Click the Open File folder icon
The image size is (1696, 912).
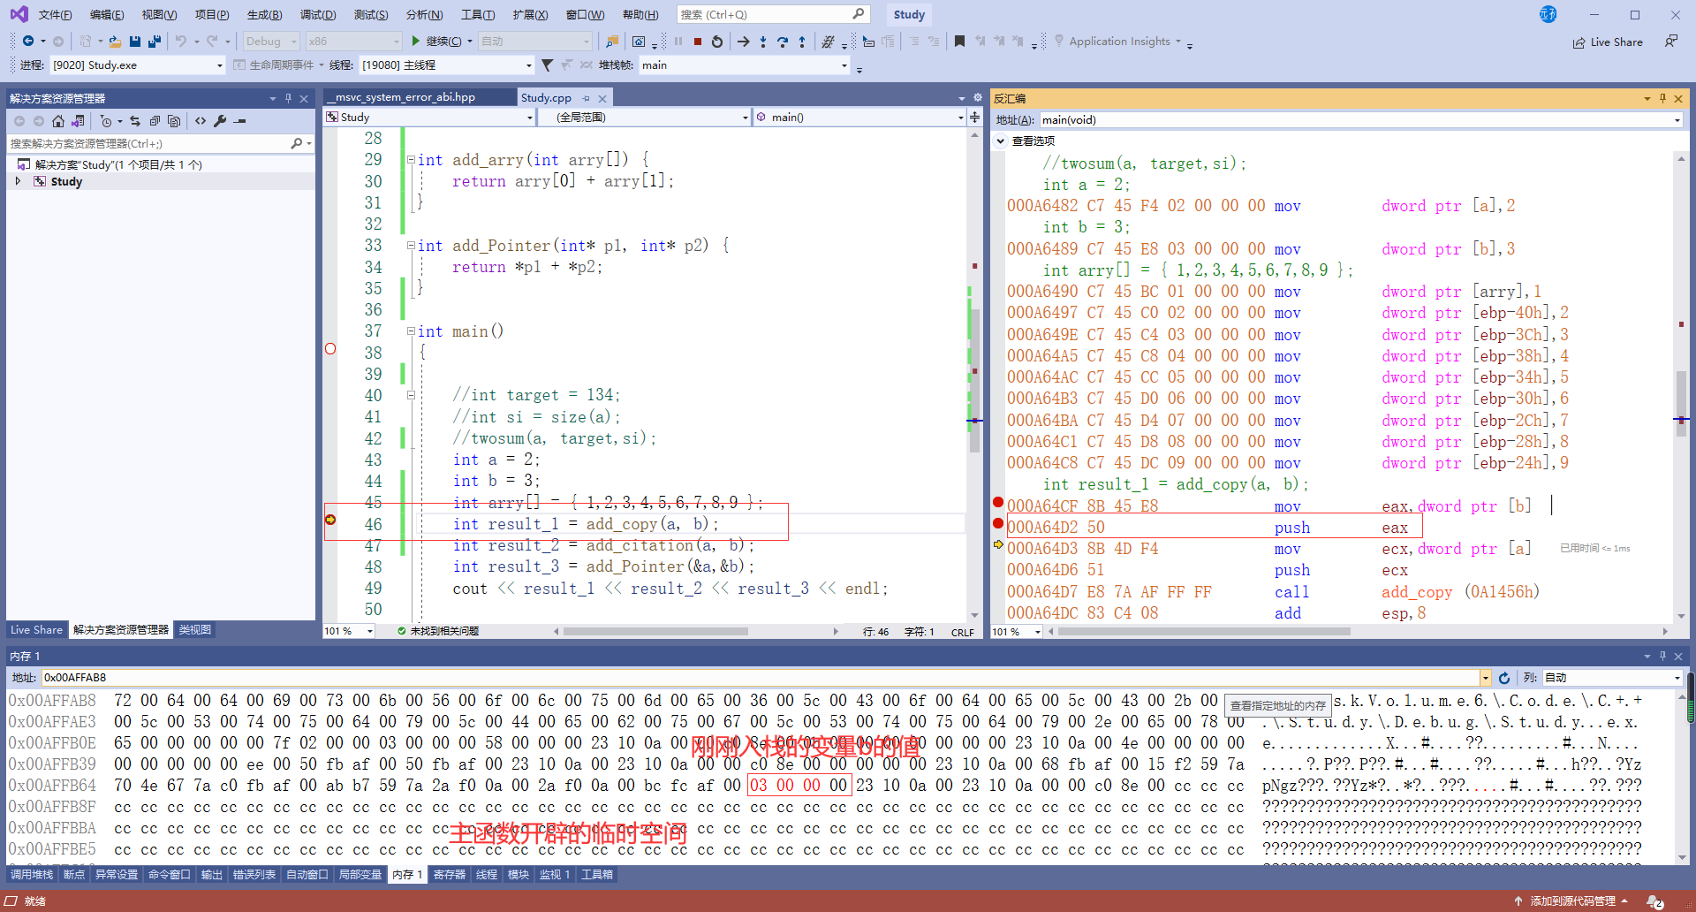115,42
